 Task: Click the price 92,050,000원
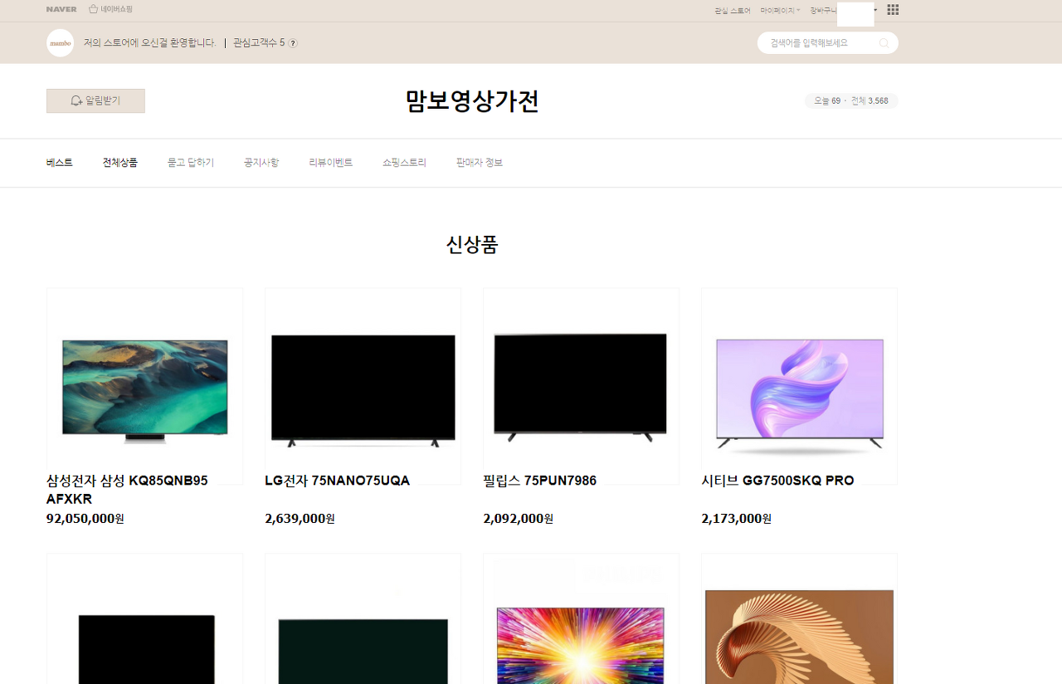coord(85,519)
